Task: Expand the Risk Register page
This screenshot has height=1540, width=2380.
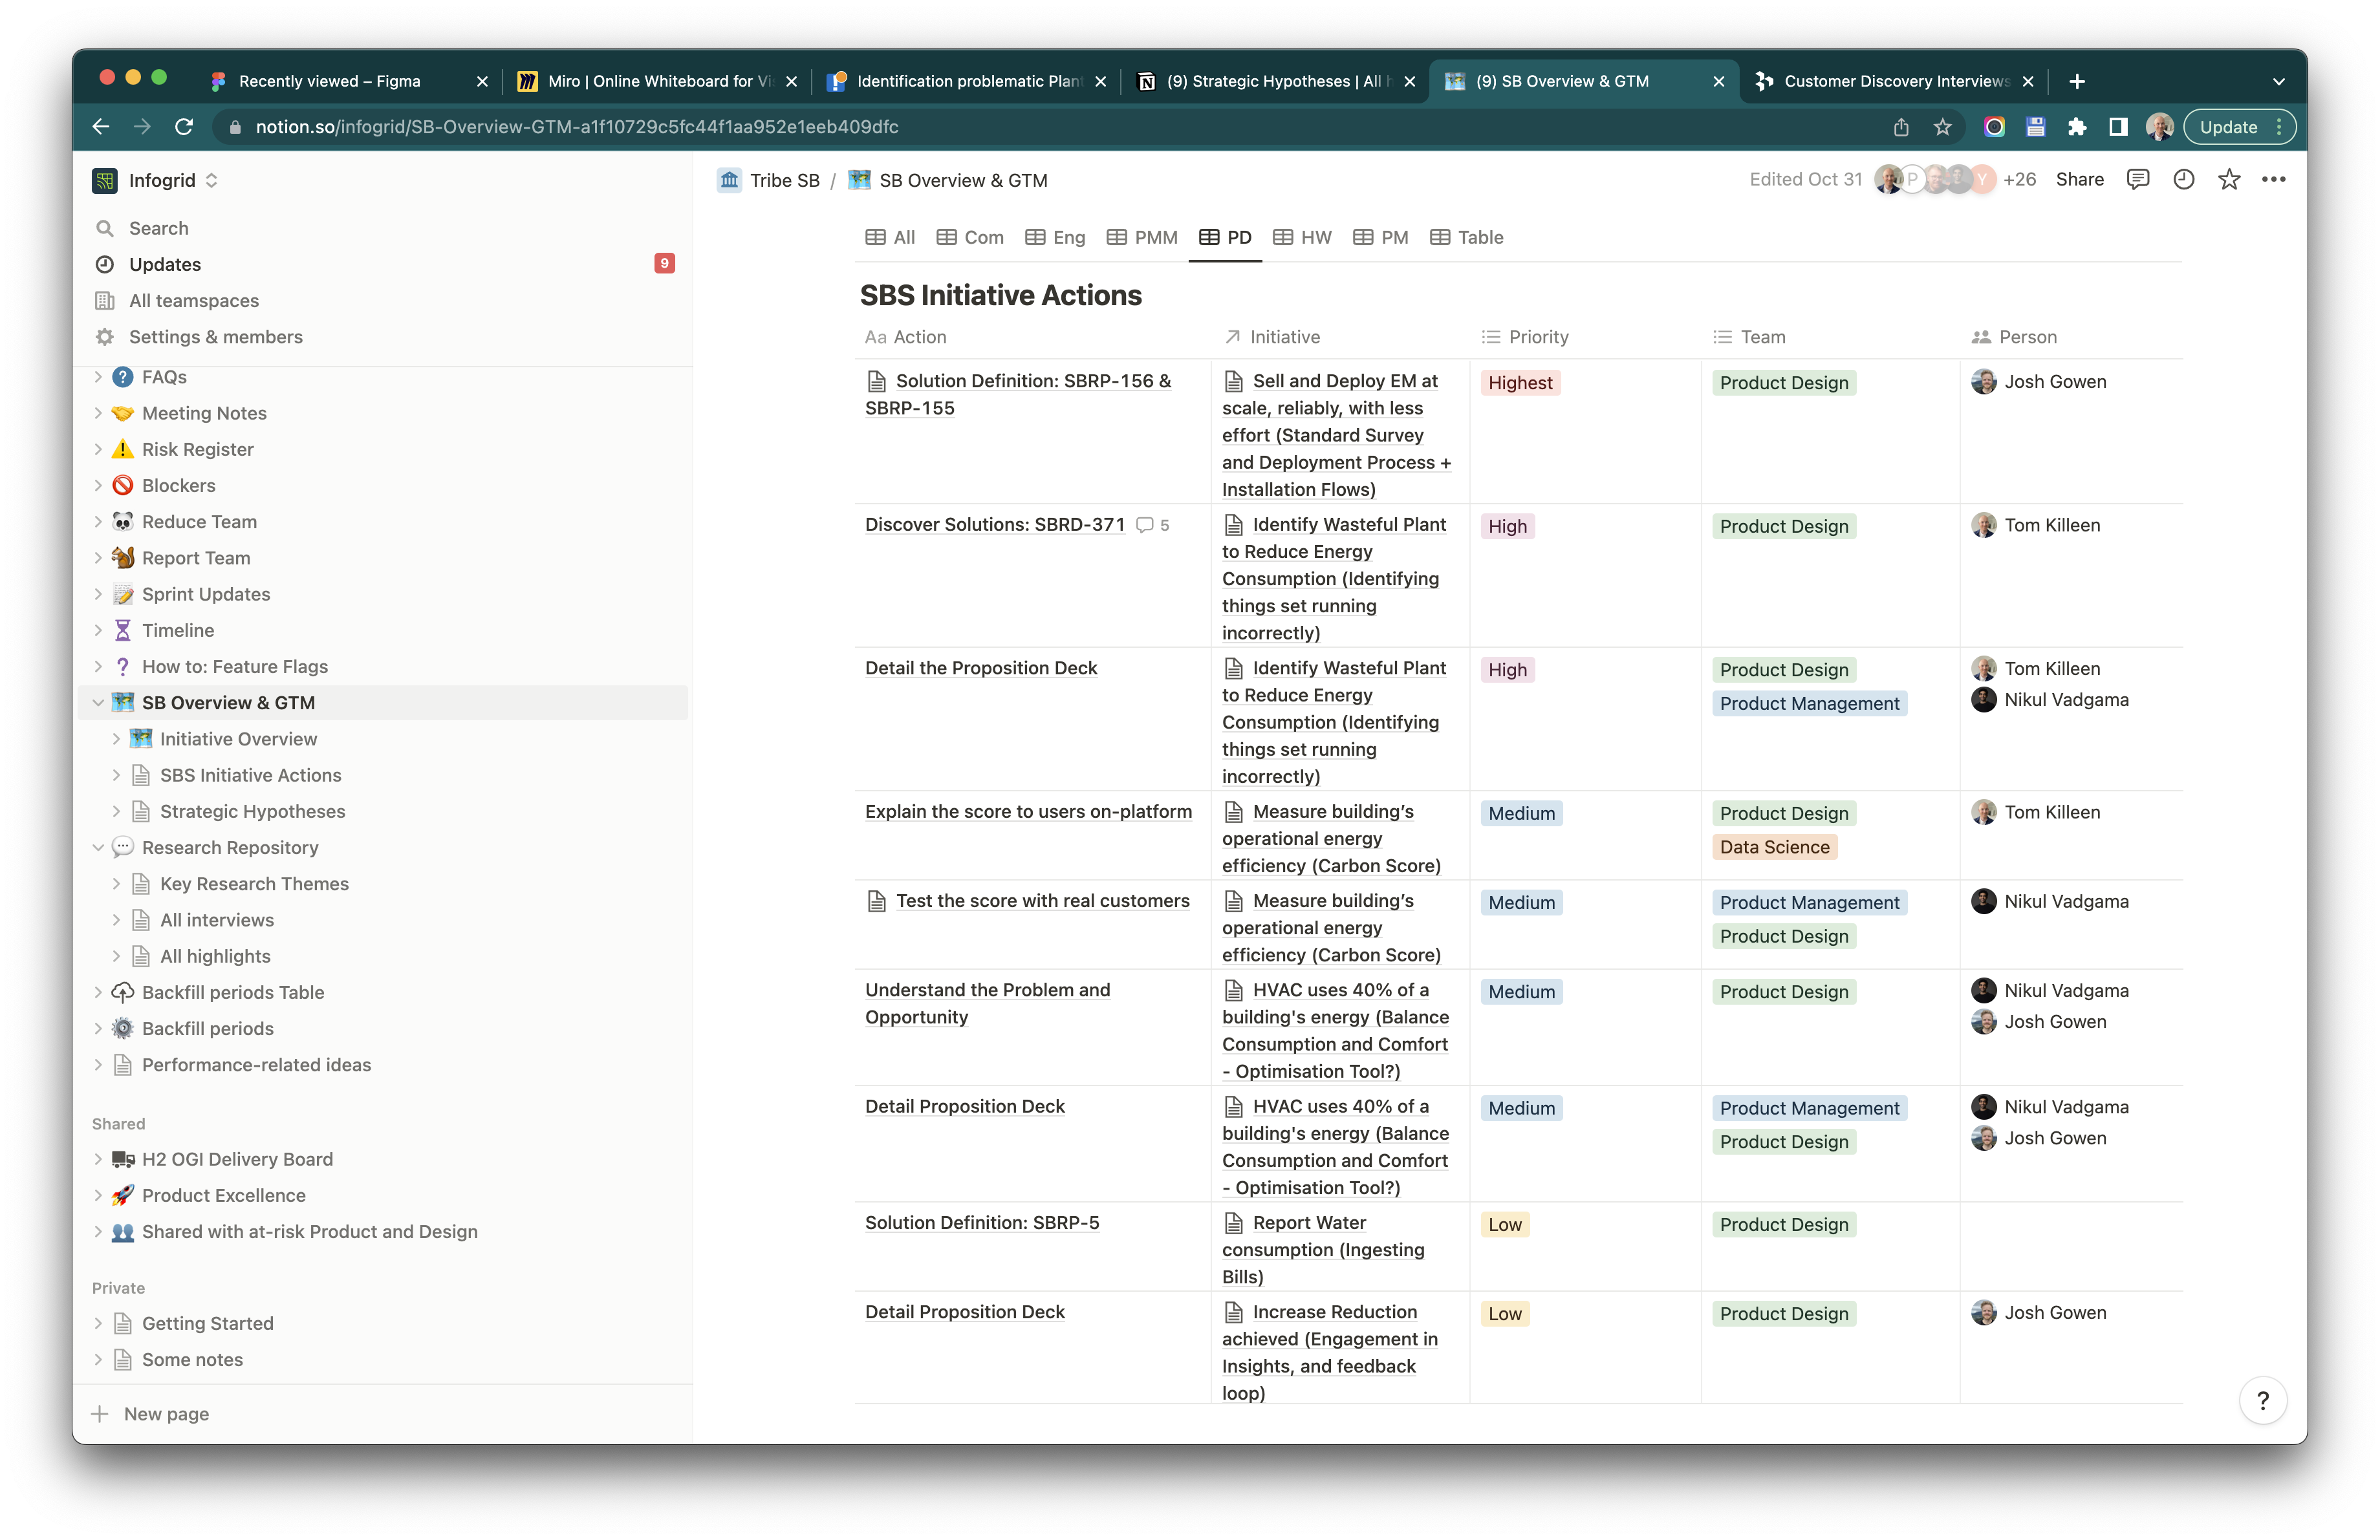Action: pos(98,450)
